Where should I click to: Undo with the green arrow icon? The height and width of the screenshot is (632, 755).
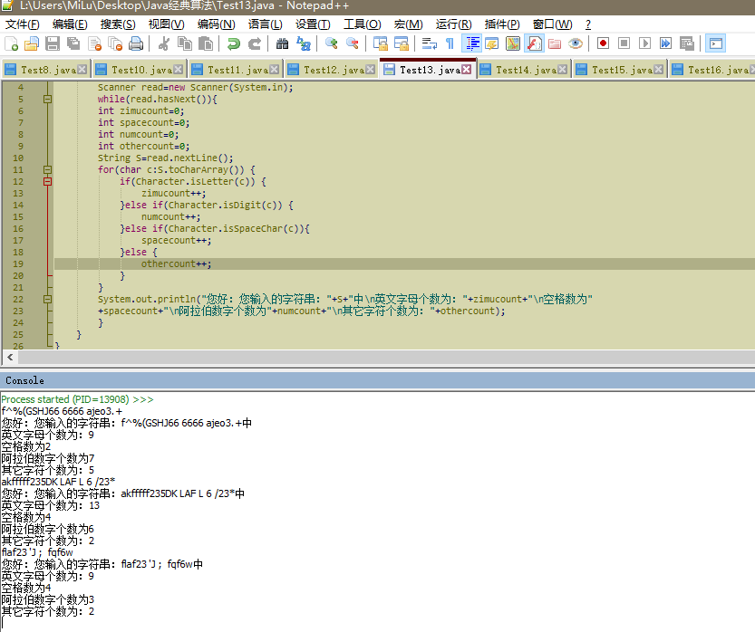pyautogui.click(x=234, y=43)
